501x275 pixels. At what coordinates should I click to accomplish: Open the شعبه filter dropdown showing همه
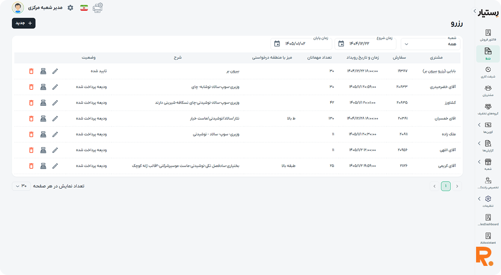pyautogui.click(x=431, y=44)
